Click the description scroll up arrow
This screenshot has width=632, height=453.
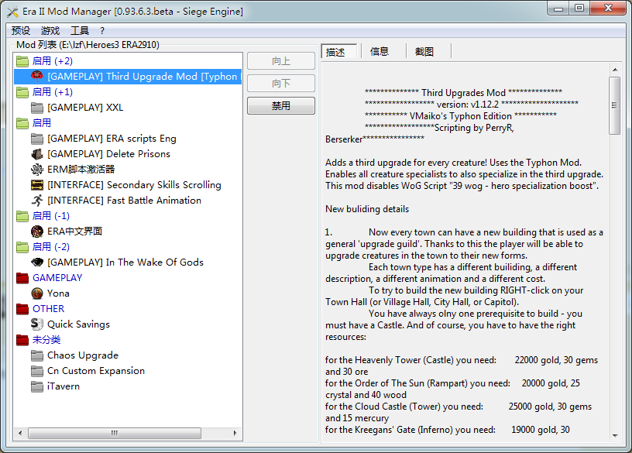pyautogui.click(x=615, y=70)
